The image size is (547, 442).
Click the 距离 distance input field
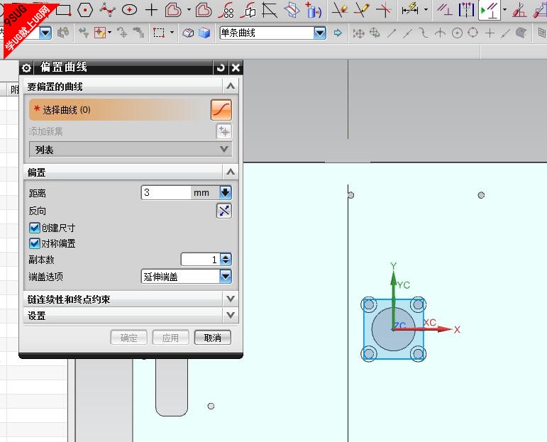(x=166, y=192)
